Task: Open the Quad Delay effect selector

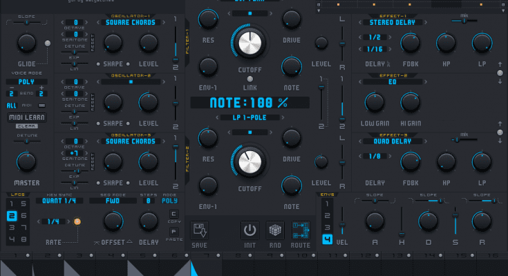Action: [x=389, y=140]
